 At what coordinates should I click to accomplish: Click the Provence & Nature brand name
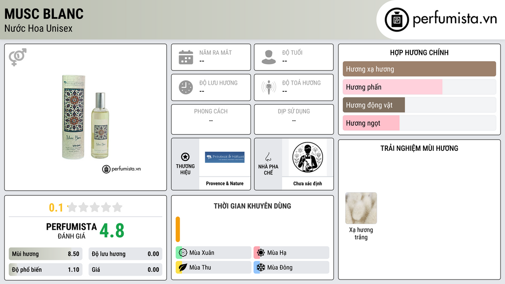tap(225, 183)
